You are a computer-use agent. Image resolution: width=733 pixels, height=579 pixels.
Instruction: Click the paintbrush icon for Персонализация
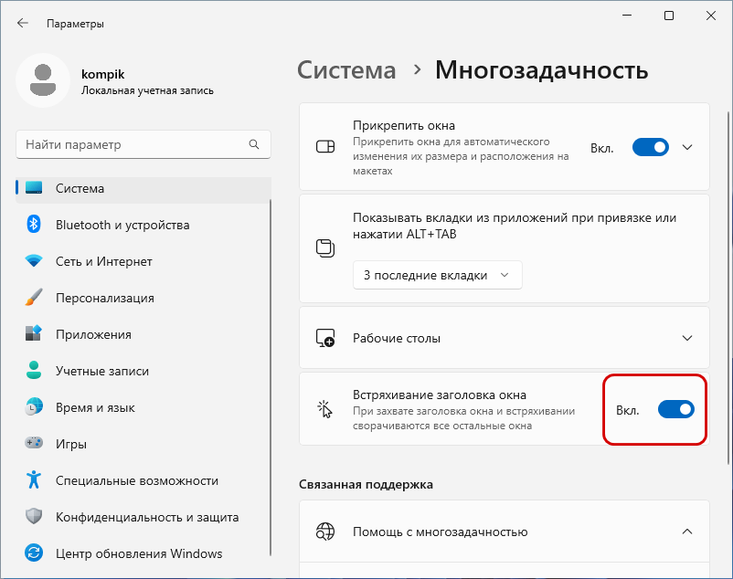34,298
